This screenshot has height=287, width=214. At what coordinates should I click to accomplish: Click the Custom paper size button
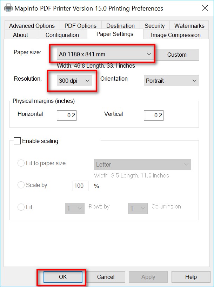[177, 55]
